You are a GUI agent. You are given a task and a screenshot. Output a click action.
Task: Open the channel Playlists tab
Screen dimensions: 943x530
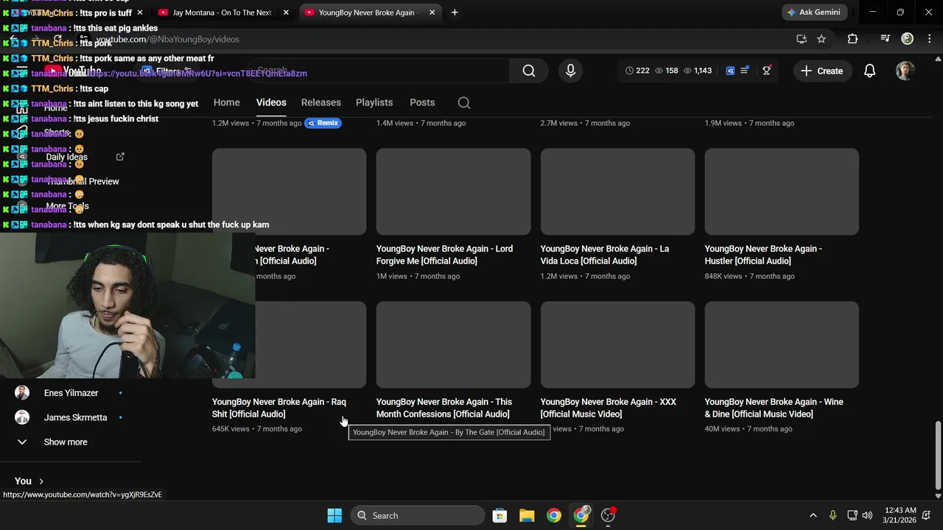(374, 102)
